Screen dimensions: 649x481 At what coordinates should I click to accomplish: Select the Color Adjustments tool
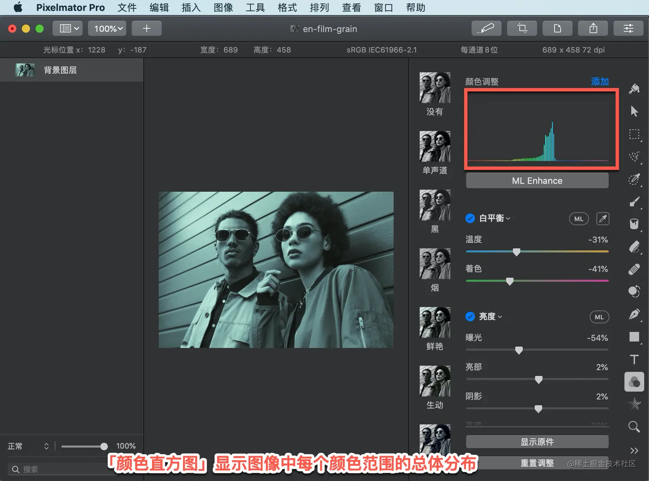click(634, 381)
